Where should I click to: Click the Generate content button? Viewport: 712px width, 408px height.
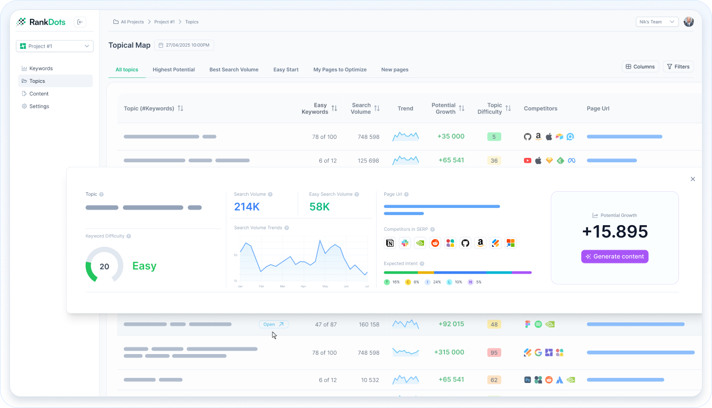click(615, 256)
